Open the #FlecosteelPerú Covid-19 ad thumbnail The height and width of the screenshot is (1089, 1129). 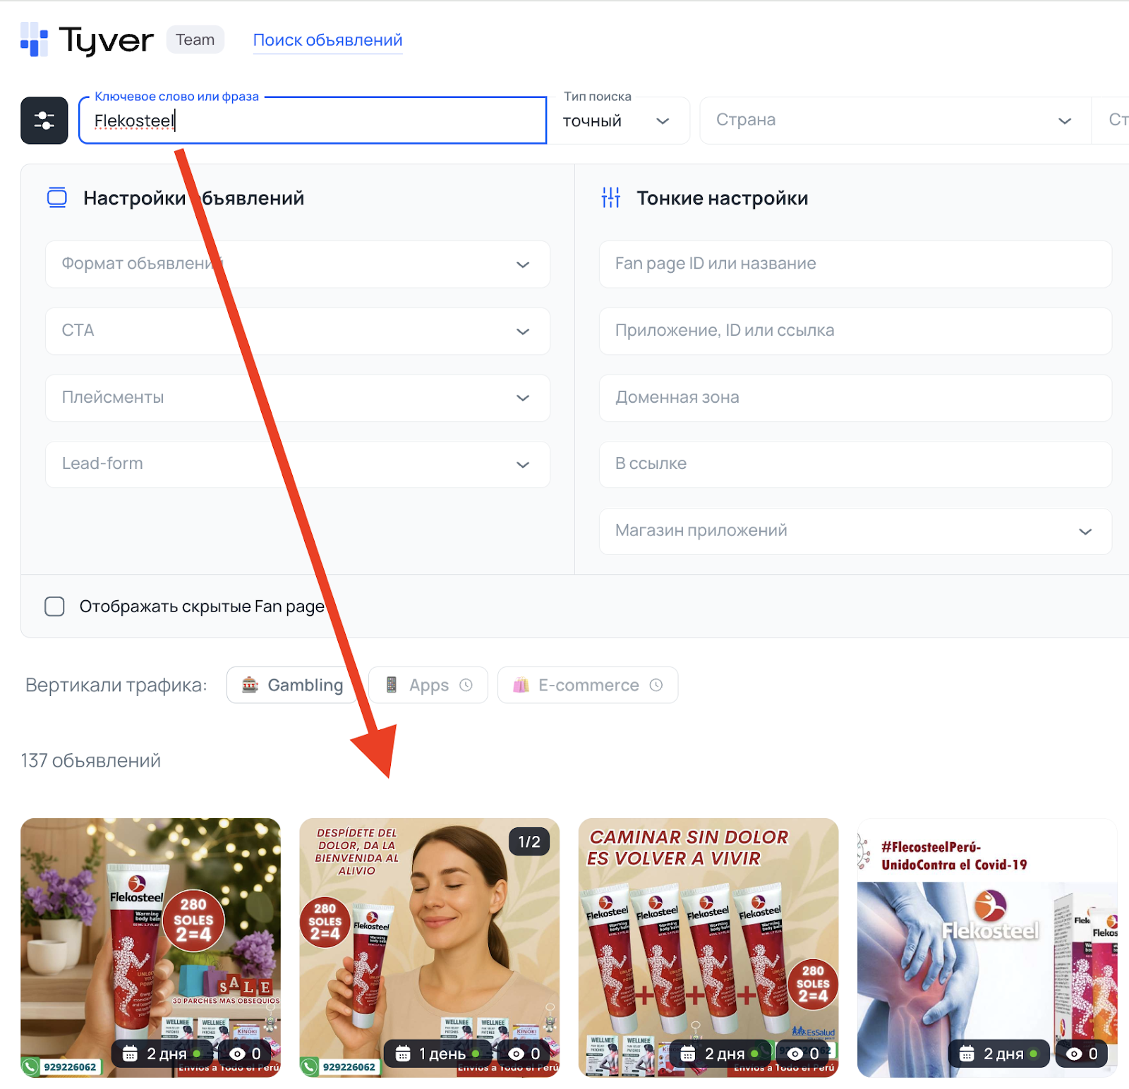(x=987, y=947)
